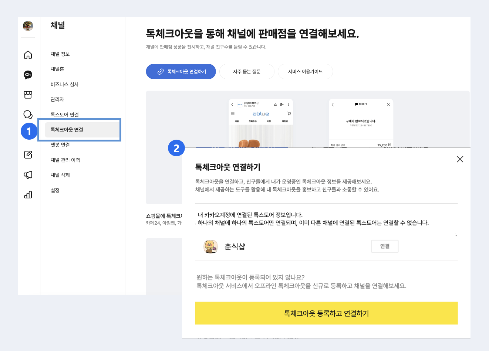
Task: Open the bar chart statistics icon
Action: click(28, 195)
